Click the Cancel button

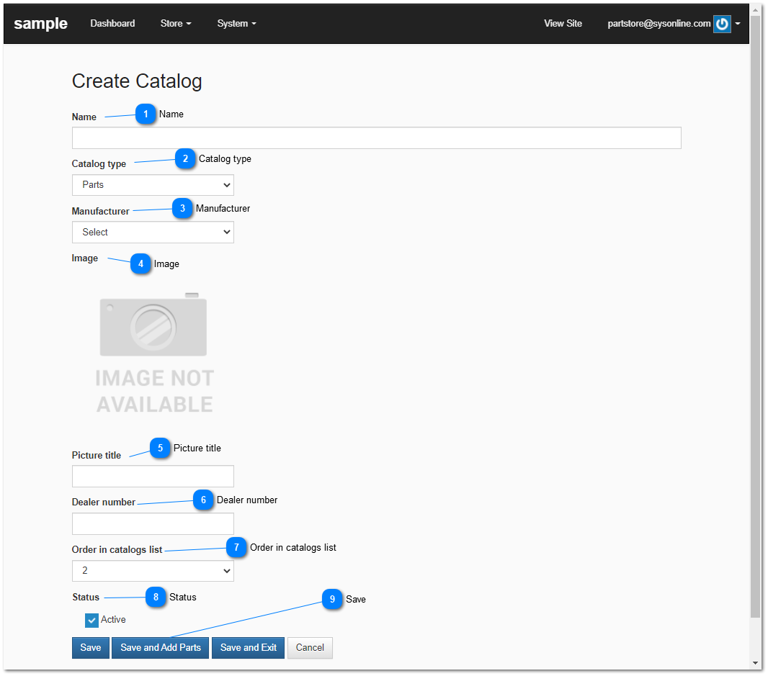[310, 648]
